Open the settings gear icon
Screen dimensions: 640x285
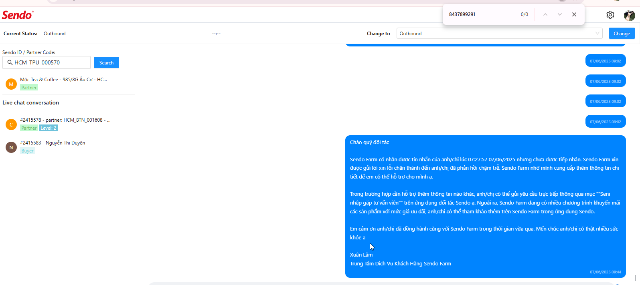pyautogui.click(x=610, y=15)
